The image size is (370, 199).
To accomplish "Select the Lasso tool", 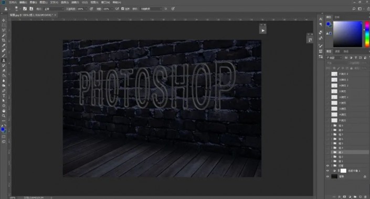I will (x=4, y=30).
